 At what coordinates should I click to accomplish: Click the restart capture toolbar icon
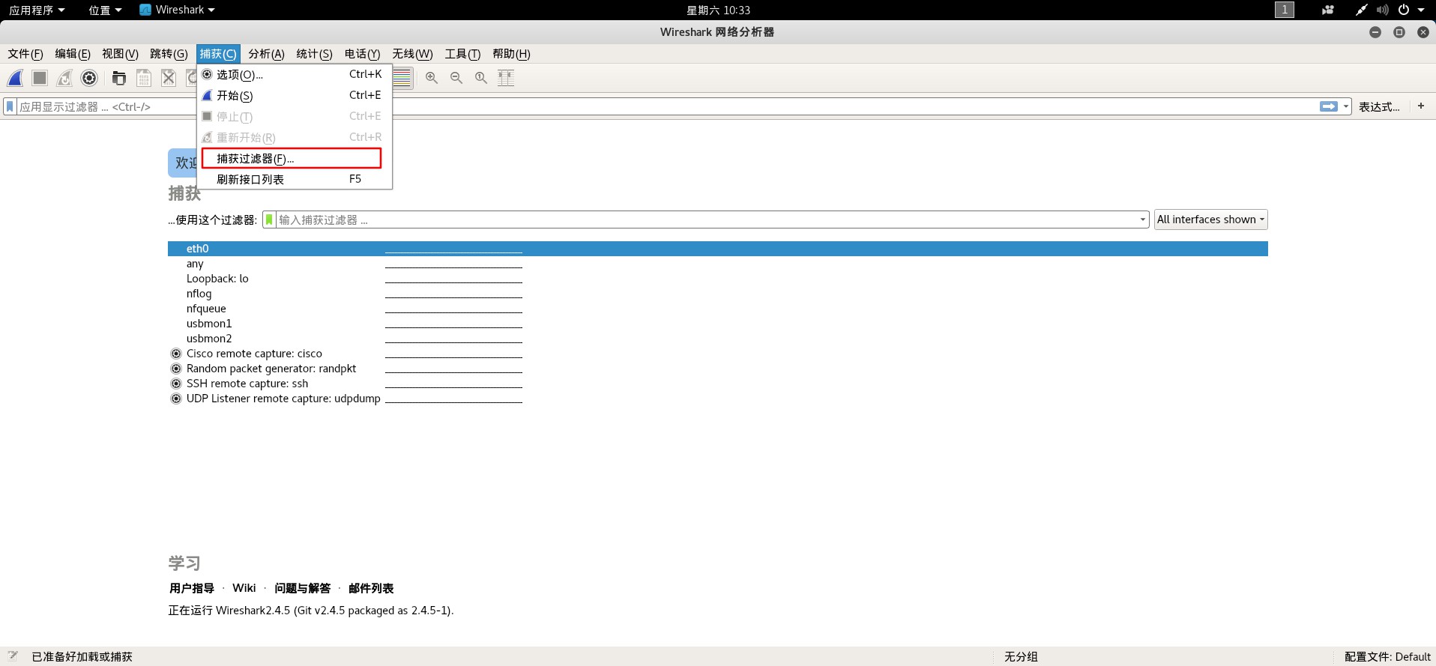click(x=64, y=78)
